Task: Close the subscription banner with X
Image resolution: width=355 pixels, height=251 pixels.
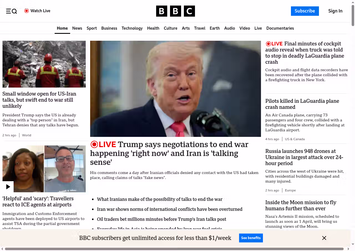Action: pyautogui.click(x=324, y=238)
